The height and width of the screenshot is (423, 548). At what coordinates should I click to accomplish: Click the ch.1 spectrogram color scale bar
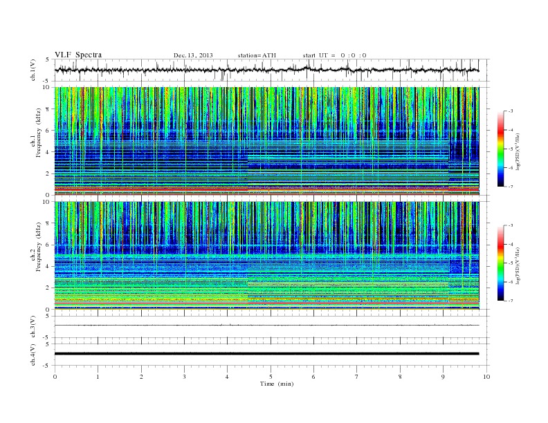click(501, 149)
